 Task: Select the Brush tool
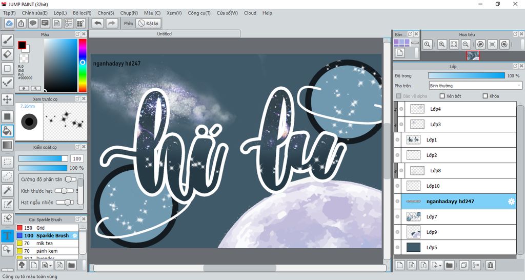(7, 40)
